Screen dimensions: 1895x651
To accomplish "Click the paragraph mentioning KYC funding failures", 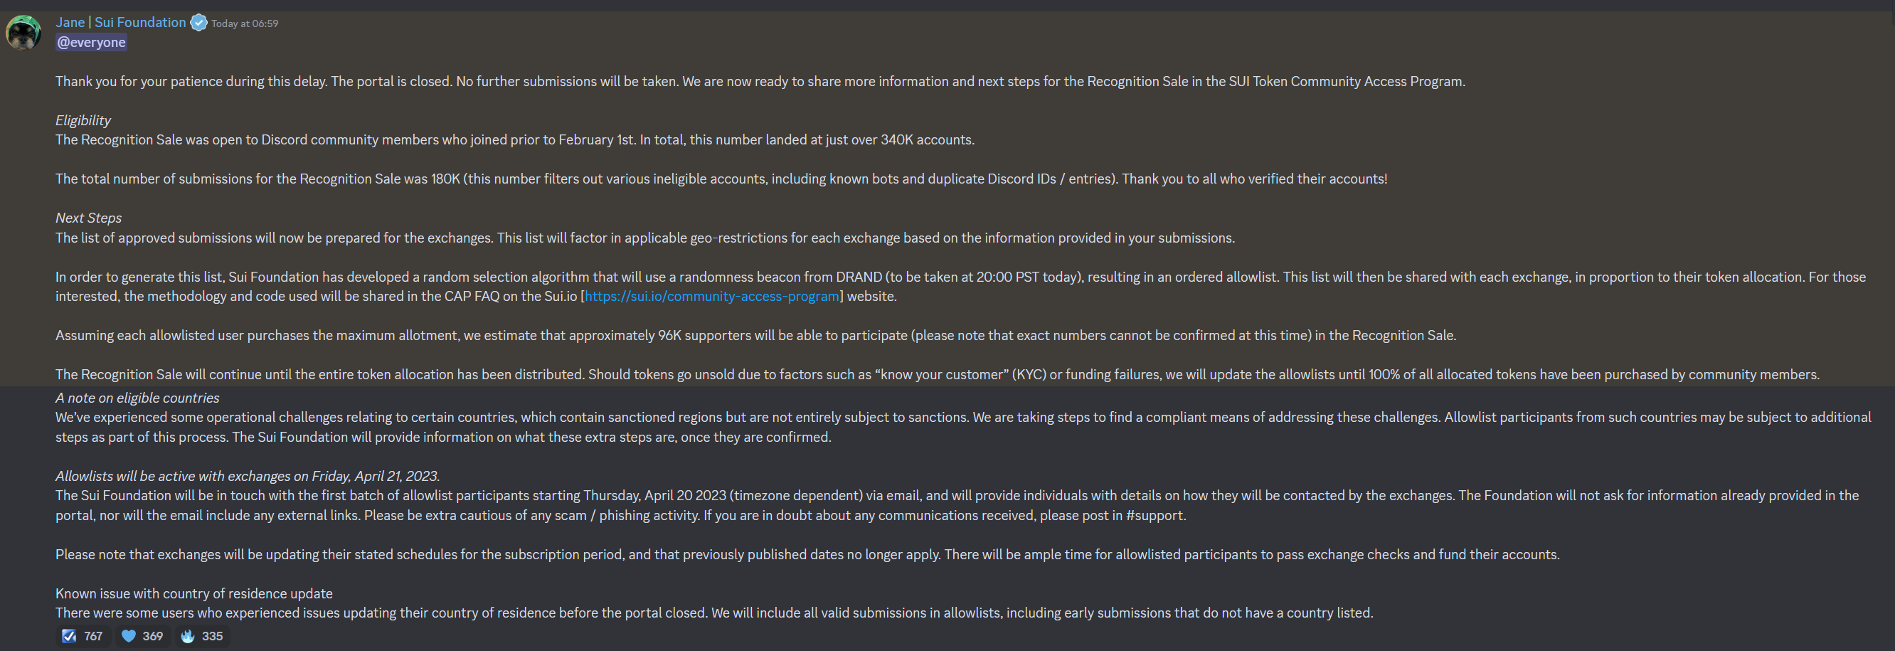I will (938, 374).
